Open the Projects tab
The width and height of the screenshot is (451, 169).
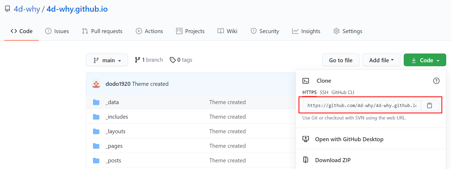click(190, 31)
